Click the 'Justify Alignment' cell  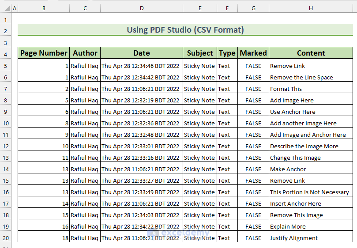click(294, 238)
